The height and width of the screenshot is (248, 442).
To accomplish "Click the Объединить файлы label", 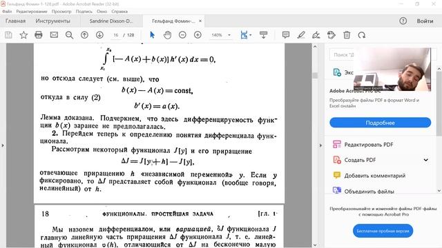I will pyautogui.click(x=369, y=192).
